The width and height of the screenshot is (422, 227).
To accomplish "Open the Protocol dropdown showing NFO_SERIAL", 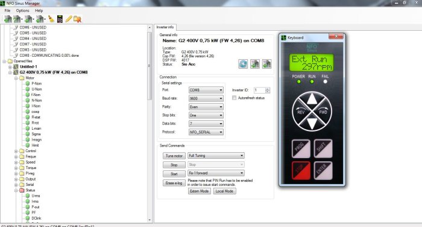I will point(206,132).
